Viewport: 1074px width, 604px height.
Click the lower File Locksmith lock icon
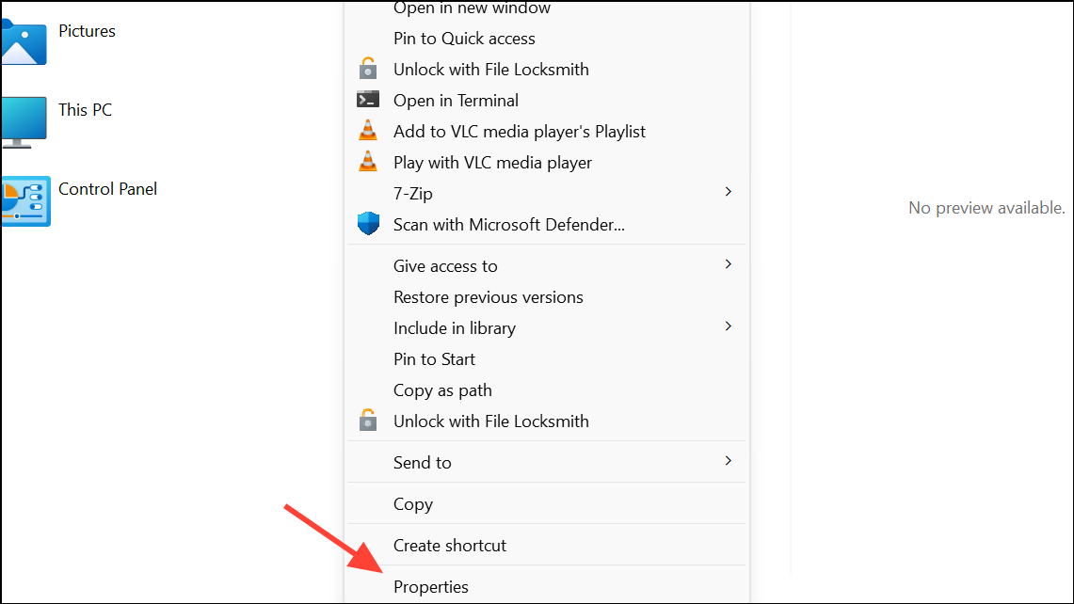coord(368,421)
